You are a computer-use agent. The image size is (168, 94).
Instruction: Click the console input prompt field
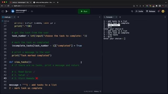click(125, 39)
